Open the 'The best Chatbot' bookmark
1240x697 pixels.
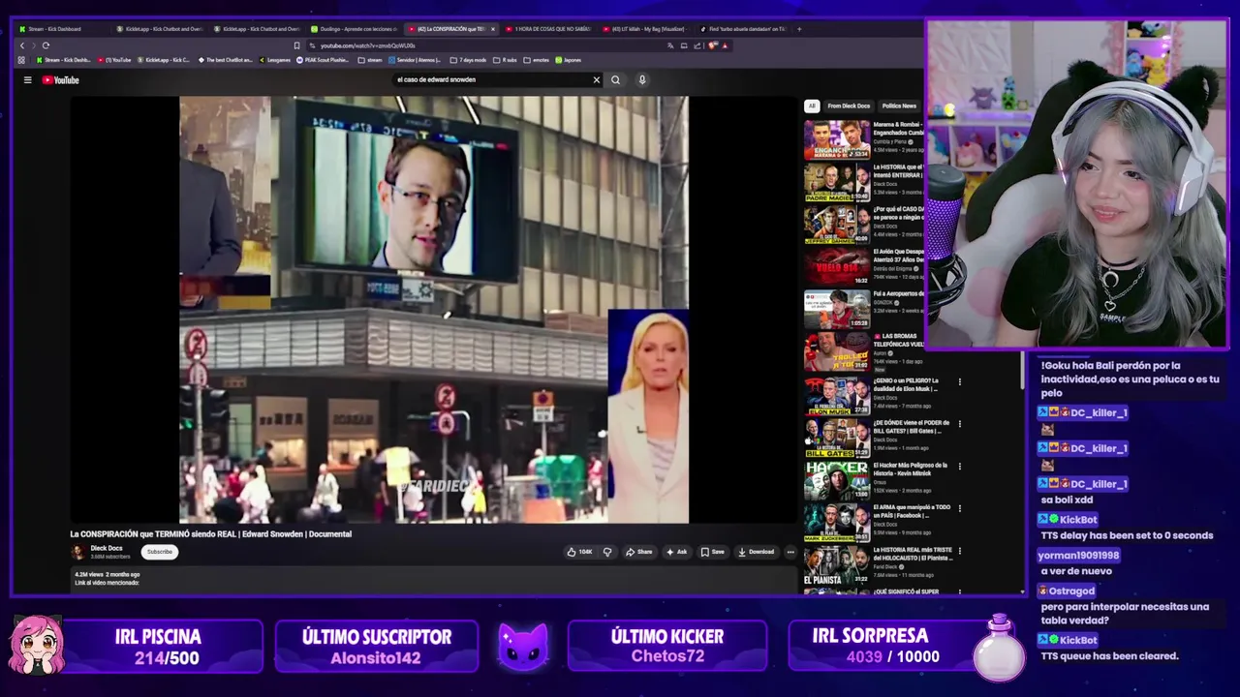pos(225,60)
